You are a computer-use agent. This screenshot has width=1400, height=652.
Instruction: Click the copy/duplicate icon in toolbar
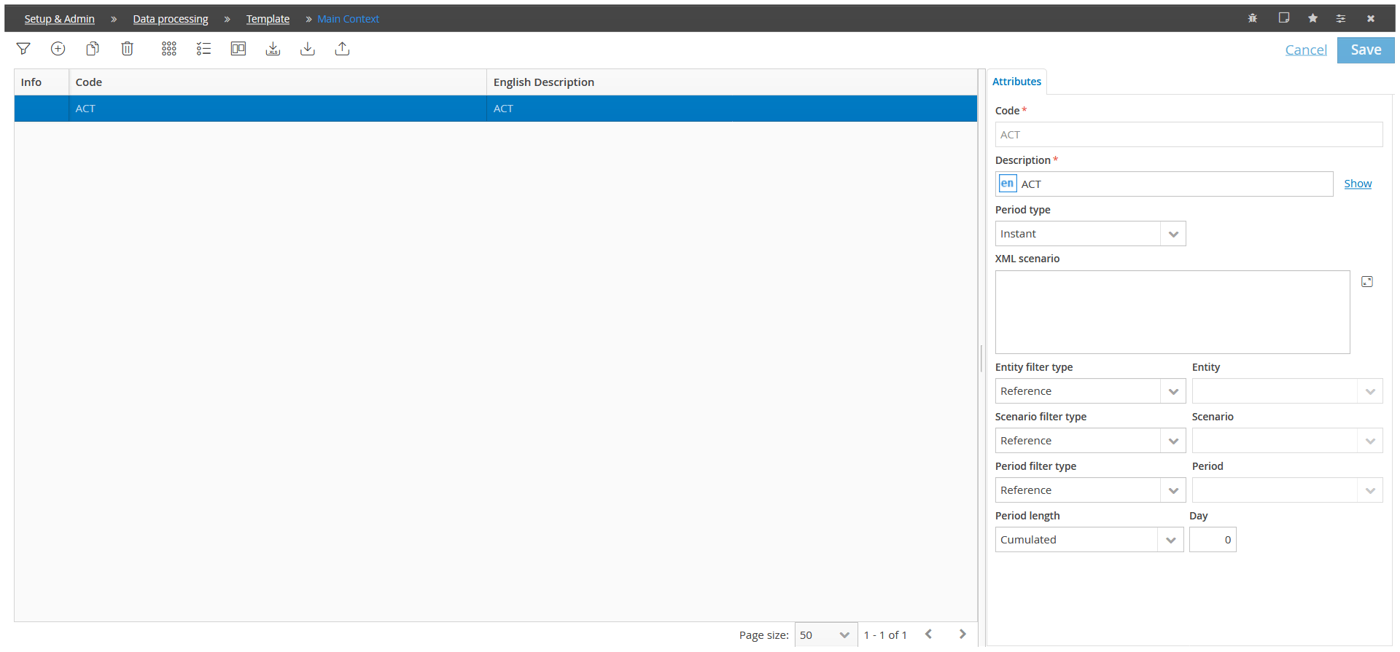pos(93,49)
